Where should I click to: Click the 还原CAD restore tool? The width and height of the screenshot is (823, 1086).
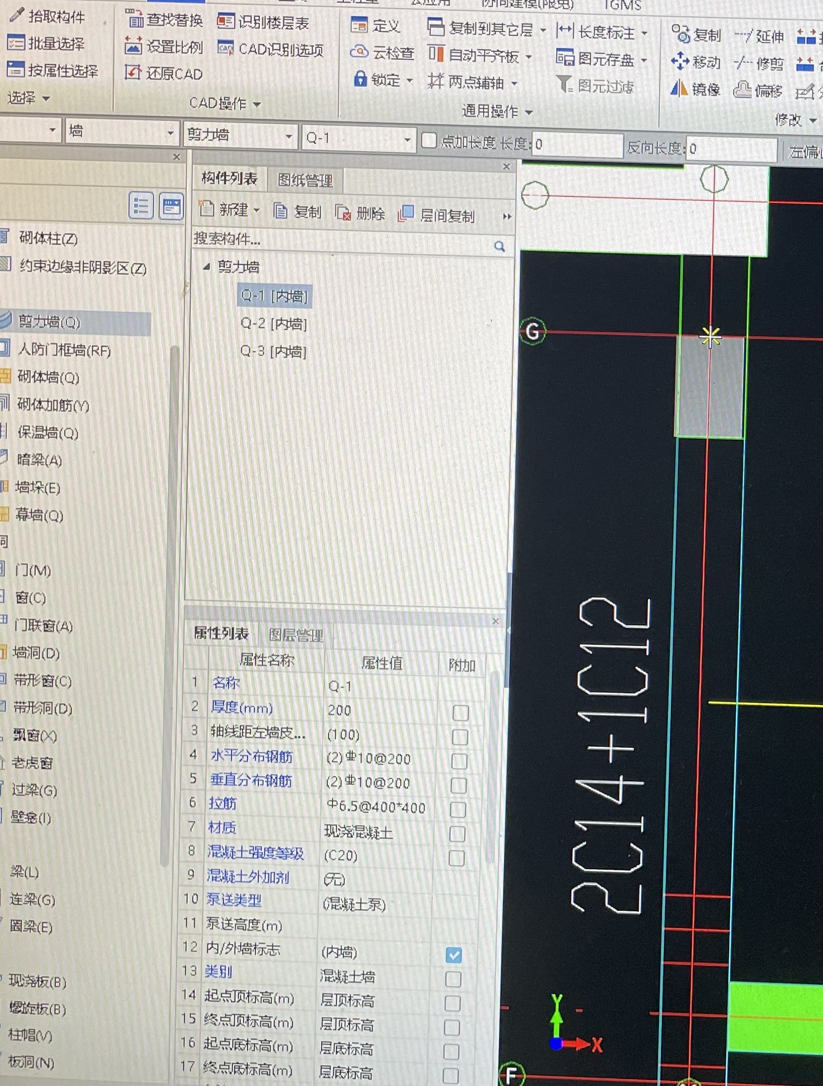pyautogui.click(x=164, y=73)
